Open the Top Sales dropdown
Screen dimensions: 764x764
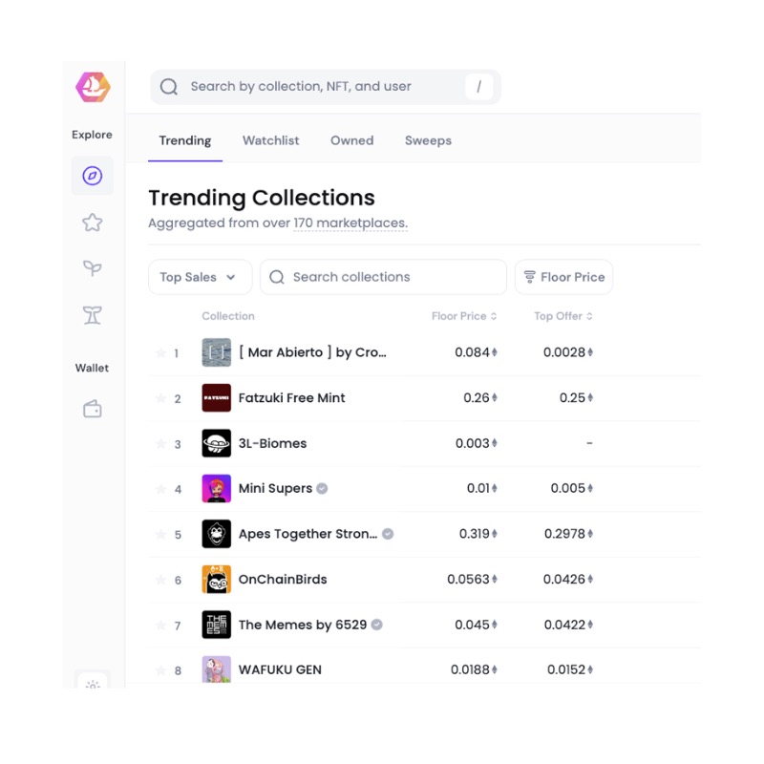[x=201, y=277]
